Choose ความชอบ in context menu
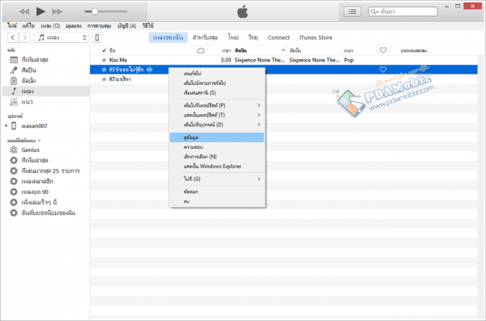The image size is (486, 321). [x=217, y=147]
